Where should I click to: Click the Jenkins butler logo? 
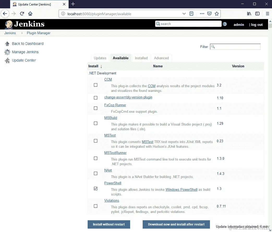9,25
